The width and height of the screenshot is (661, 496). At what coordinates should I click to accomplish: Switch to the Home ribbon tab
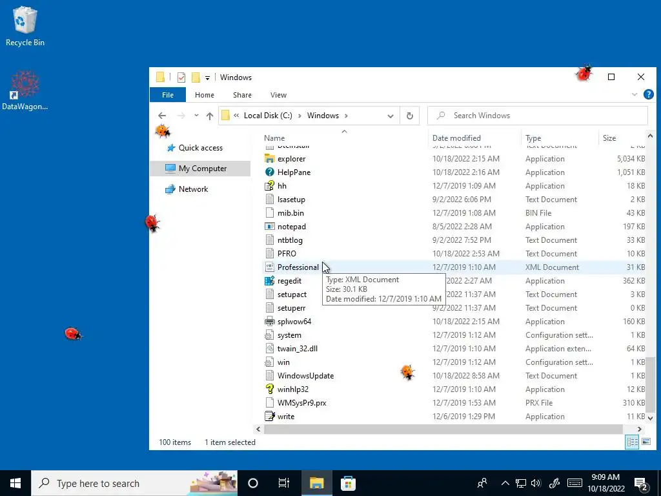pyautogui.click(x=205, y=95)
